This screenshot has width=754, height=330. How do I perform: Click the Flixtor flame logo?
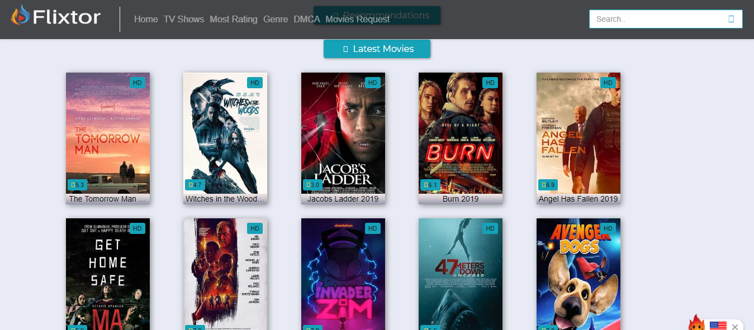coord(20,16)
